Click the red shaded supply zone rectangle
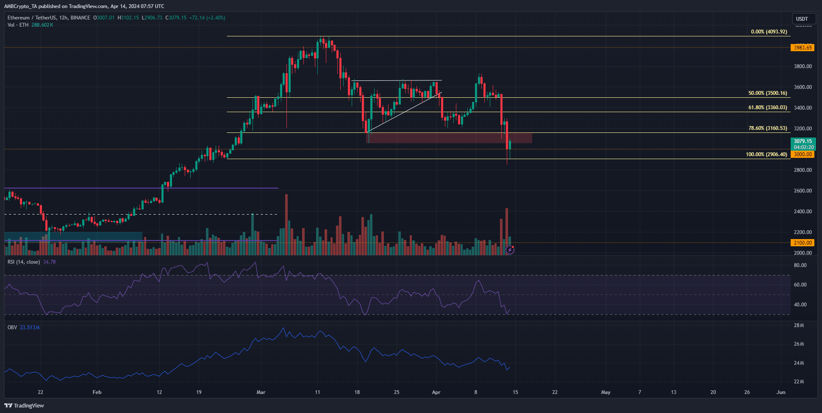822x413 pixels. [449, 138]
